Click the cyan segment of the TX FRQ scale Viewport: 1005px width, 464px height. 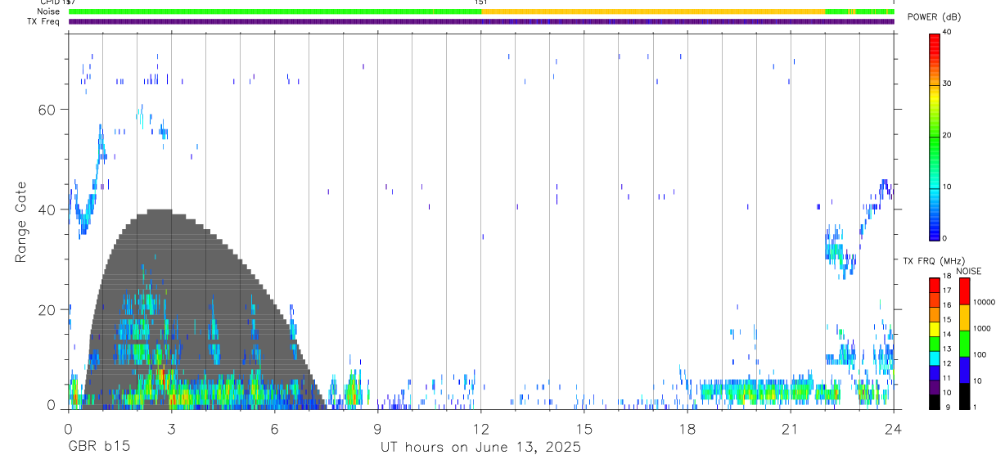pyautogui.click(x=935, y=358)
